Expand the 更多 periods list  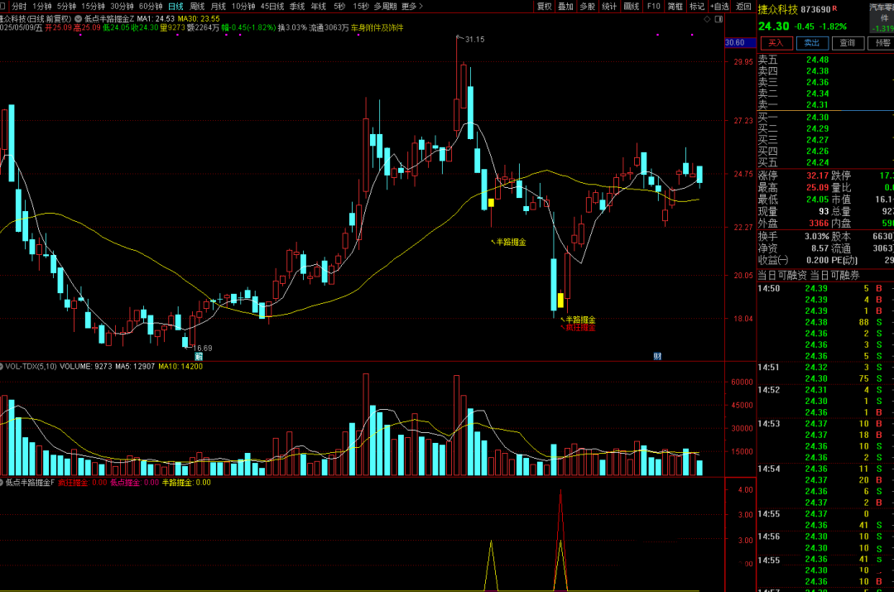pyautogui.click(x=411, y=6)
